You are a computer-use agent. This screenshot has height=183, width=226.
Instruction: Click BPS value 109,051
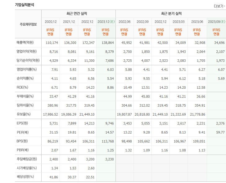pyautogui.click(x=199, y=141)
